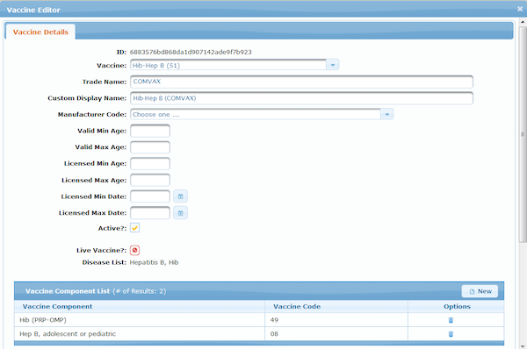Expand the Manufacturer Code dropdown arrow
The height and width of the screenshot is (349, 527).
386,114
